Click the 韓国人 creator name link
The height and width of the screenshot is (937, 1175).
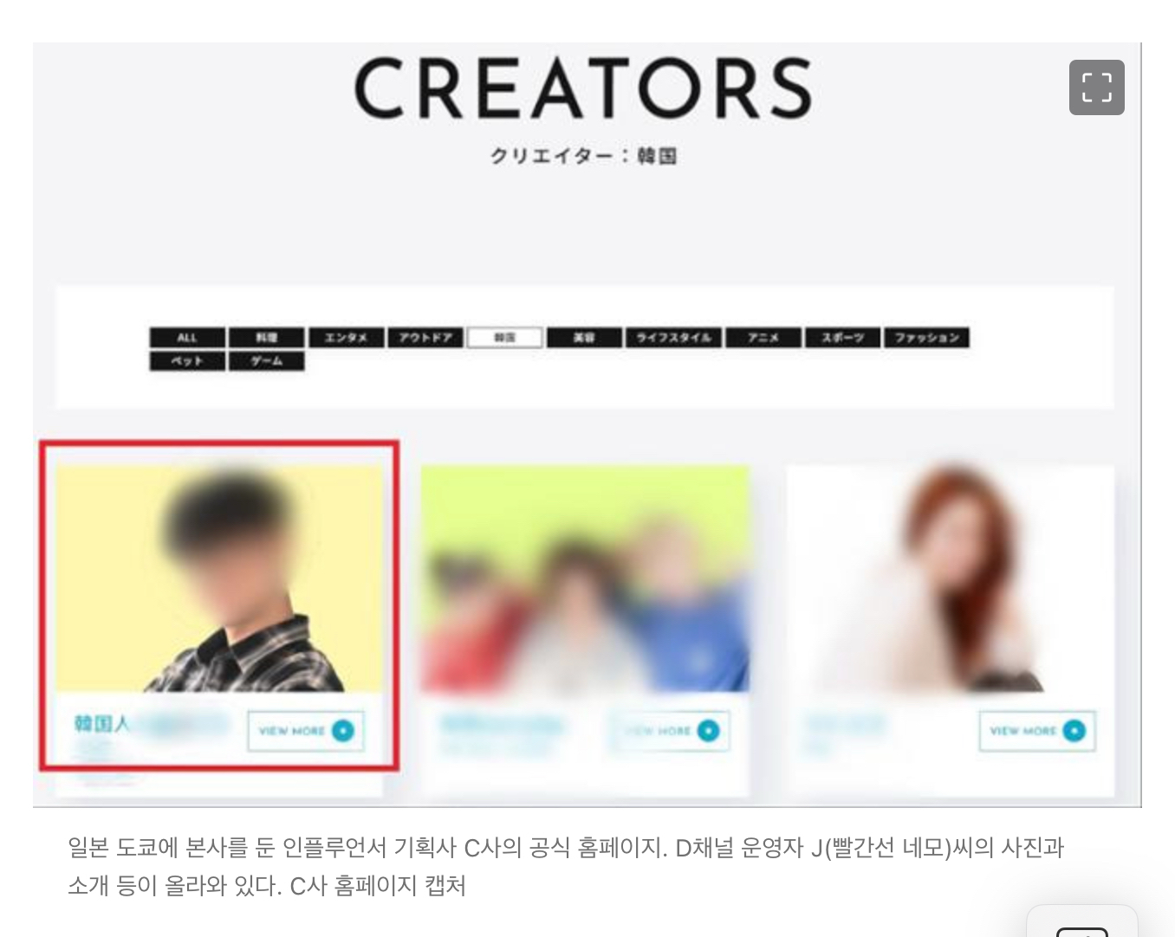[x=101, y=724]
